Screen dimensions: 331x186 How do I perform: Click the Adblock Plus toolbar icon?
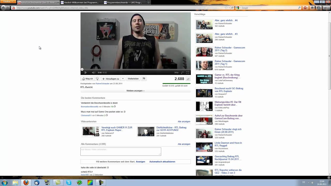(306, 8)
